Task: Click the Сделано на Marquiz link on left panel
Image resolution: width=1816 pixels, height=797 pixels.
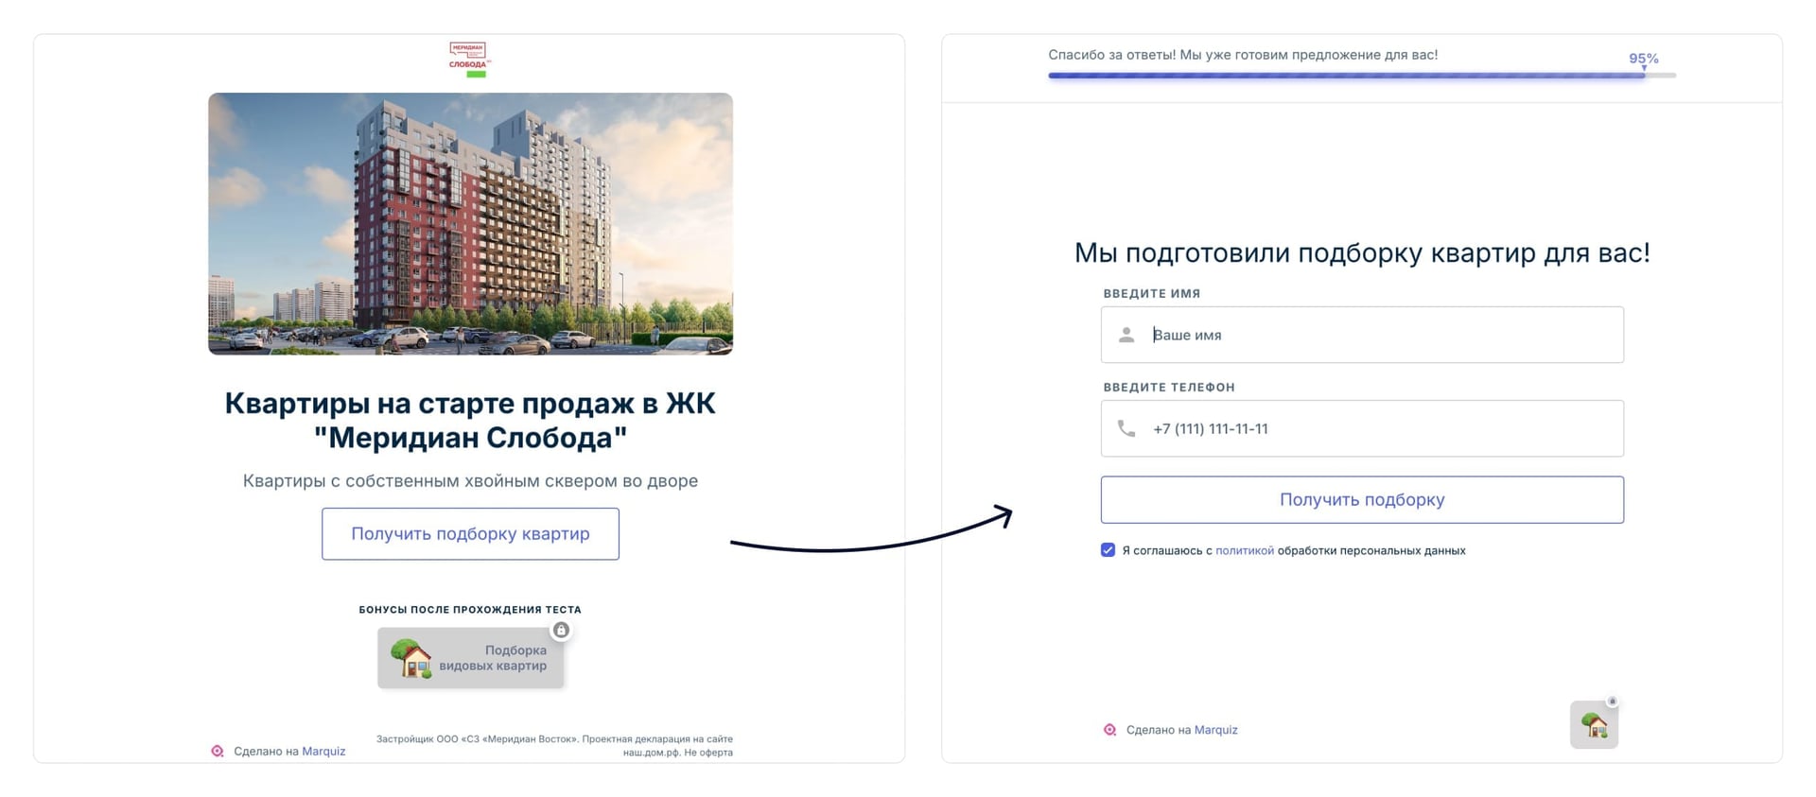Action: point(288,751)
